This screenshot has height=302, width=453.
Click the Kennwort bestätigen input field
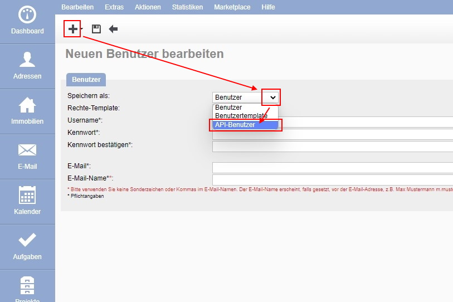pyautogui.click(x=332, y=147)
